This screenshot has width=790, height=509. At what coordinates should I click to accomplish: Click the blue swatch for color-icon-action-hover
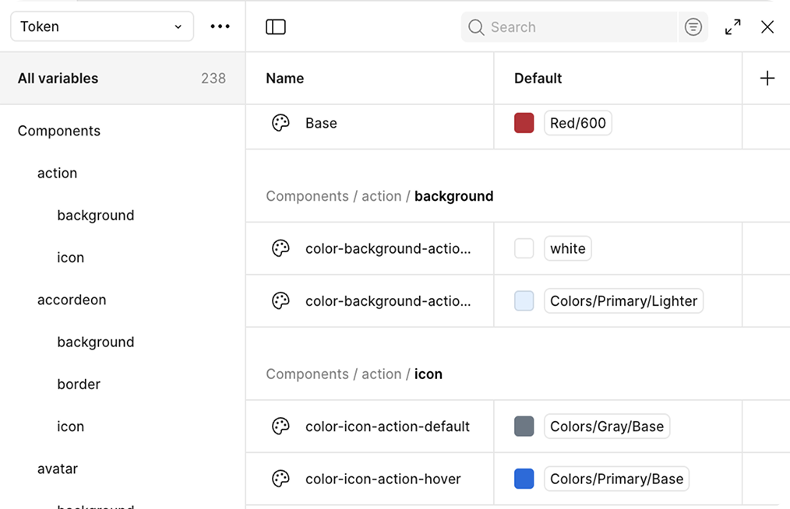pyautogui.click(x=524, y=479)
